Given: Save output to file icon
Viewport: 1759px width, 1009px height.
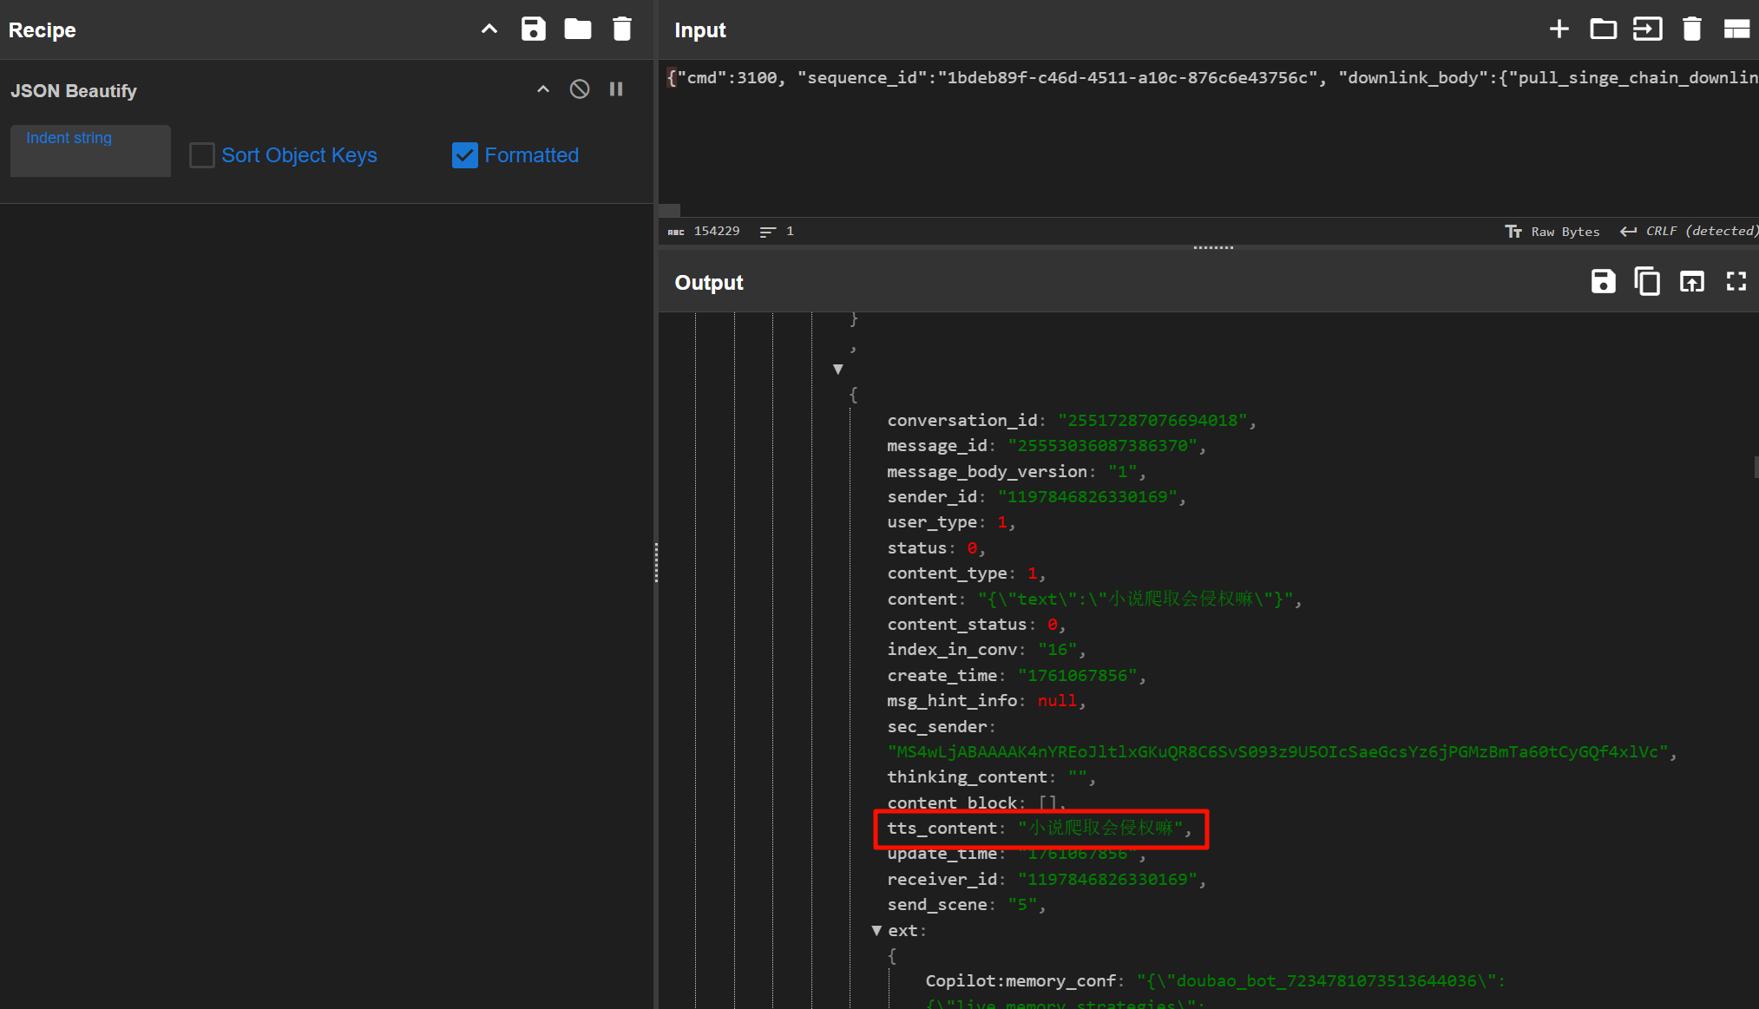Looking at the screenshot, I should (1603, 281).
